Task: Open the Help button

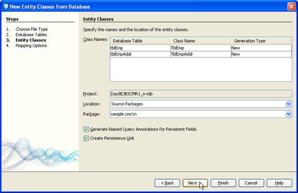Action: click(279, 183)
